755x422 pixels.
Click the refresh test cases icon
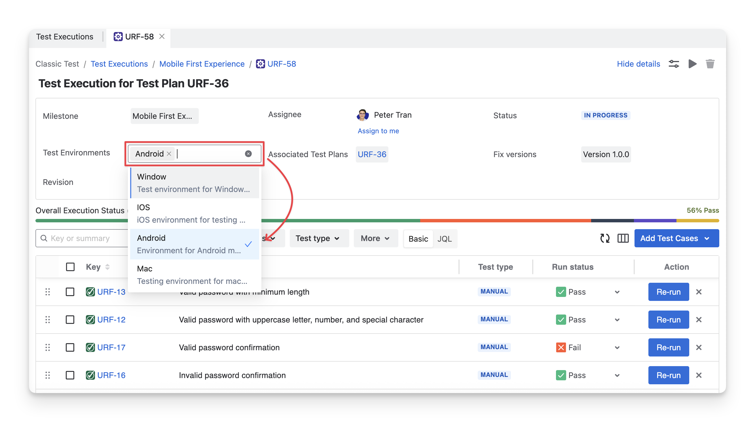click(x=605, y=238)
